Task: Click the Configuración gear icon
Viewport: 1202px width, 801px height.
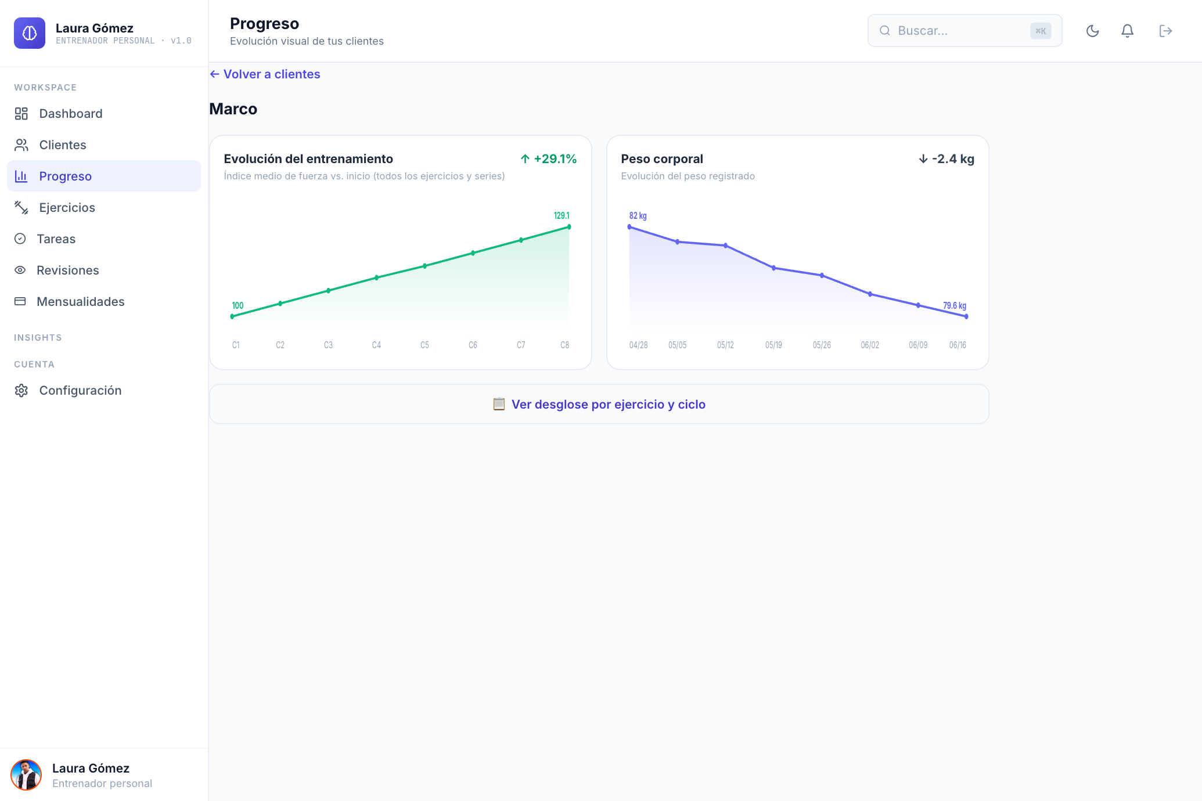Action: (21, 391)
